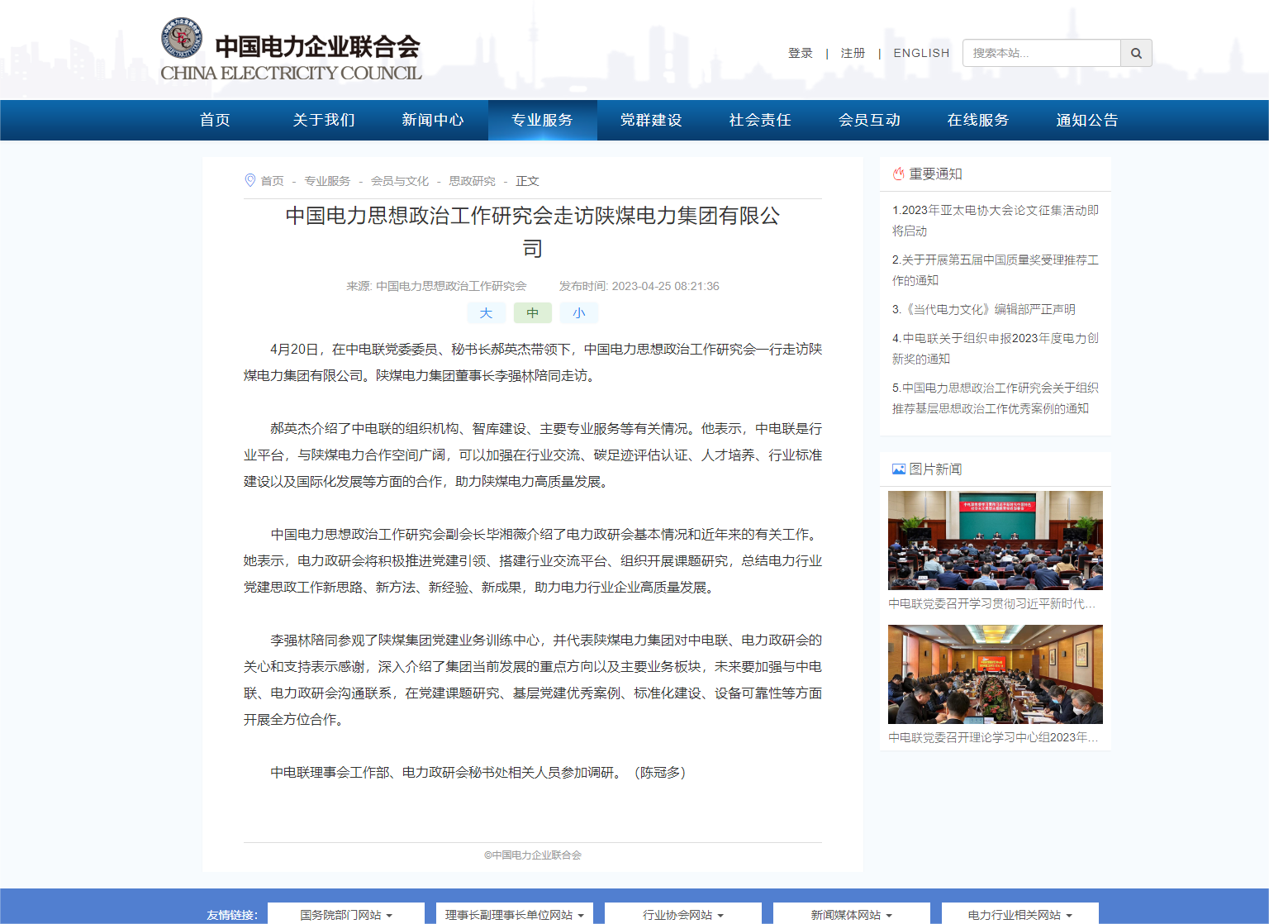
Task: Click the search magnifier button
Action: pos(1136,53)
